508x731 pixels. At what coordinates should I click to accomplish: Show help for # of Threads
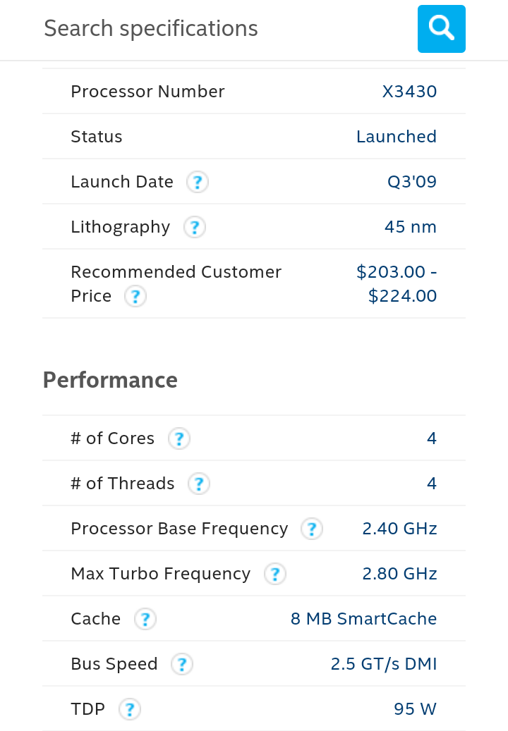point(199,484)
